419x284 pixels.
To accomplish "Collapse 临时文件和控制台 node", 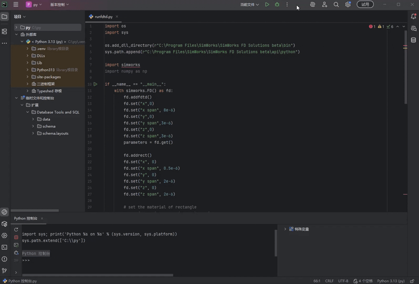I will 16,98.
